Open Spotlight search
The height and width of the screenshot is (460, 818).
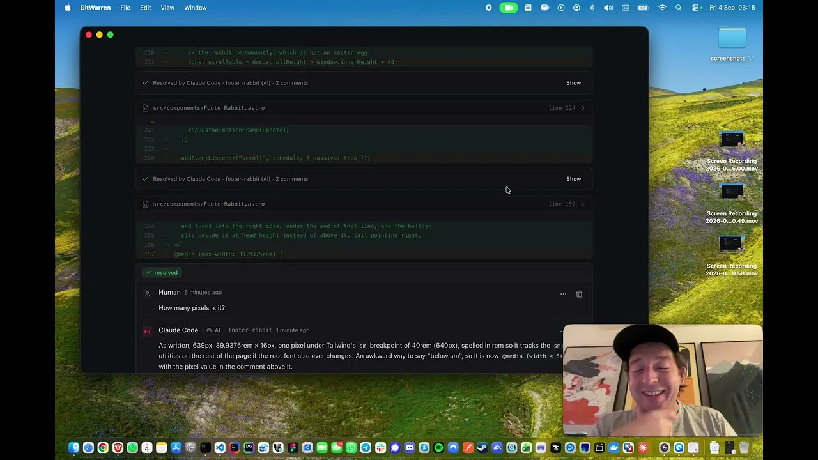pos(679,8)
